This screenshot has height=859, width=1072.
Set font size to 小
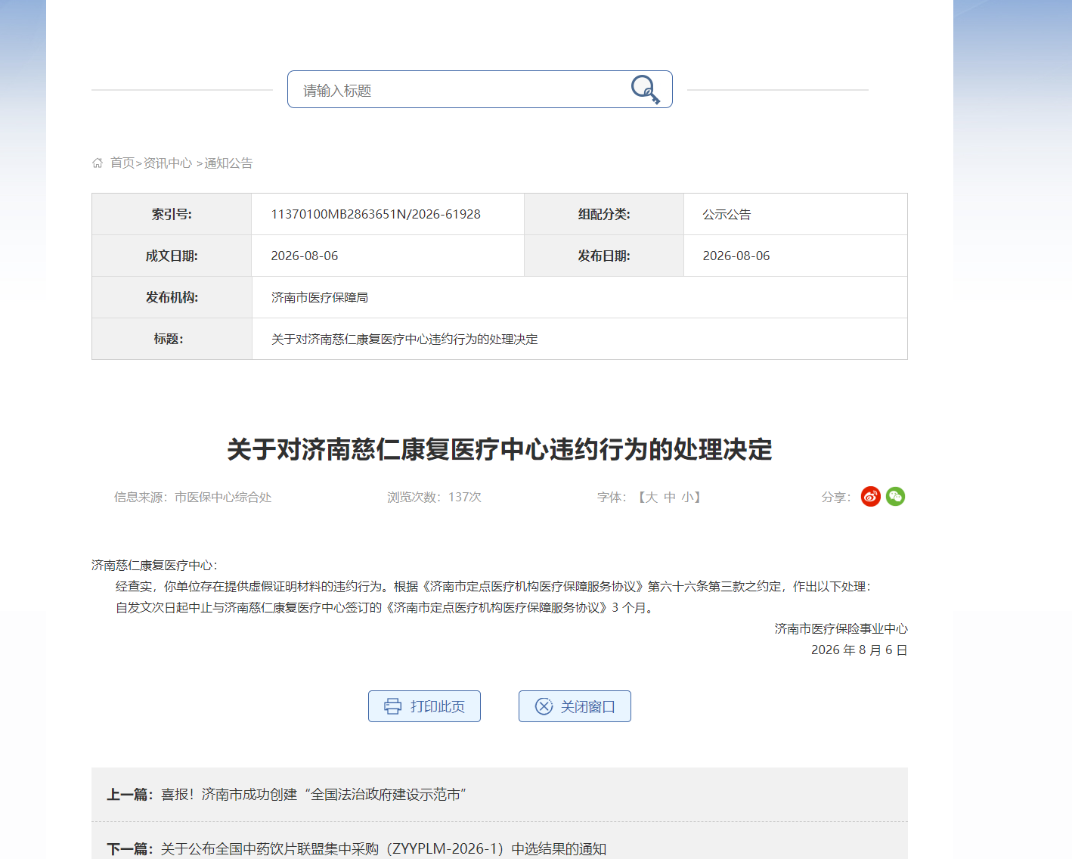(x=687, y=497)
